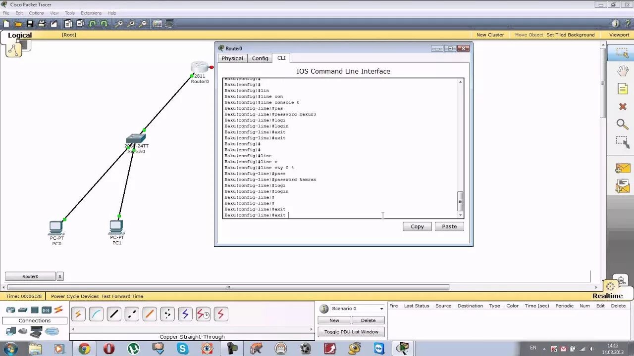Open the File menu
The image size is (634, 356).
(x=6, y=13)
